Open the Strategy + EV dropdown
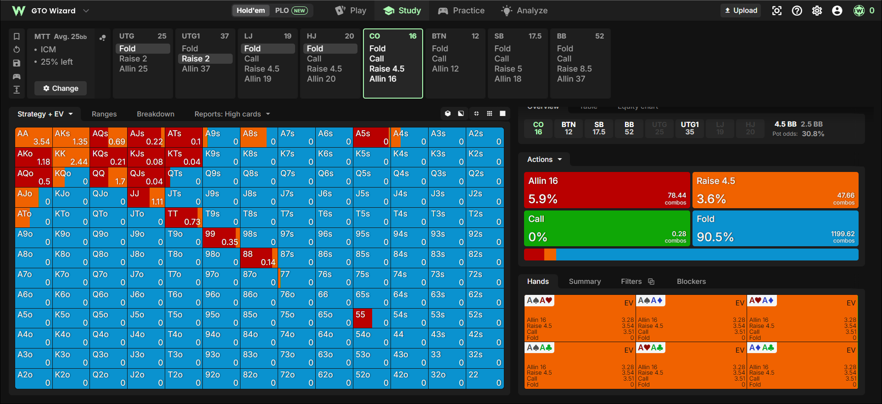This screenshot has height=404, width=882. pyautogui.click(x=45, y=114)
